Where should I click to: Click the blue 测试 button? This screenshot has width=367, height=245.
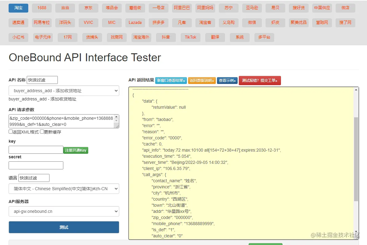(x=64, y=227)
